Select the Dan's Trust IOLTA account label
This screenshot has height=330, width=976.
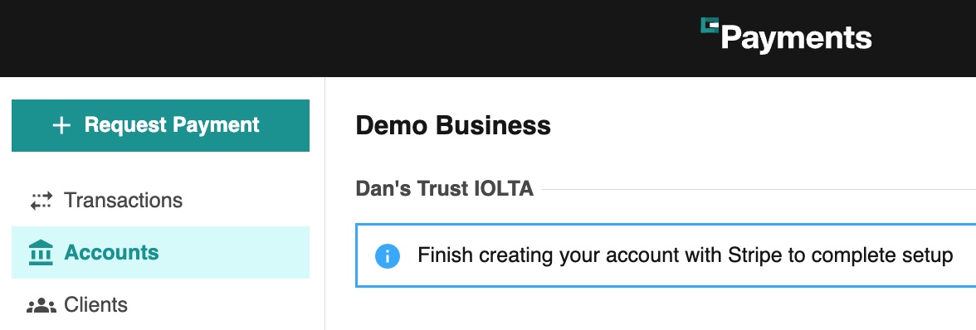pyautogui.click(x=445, y=188)
